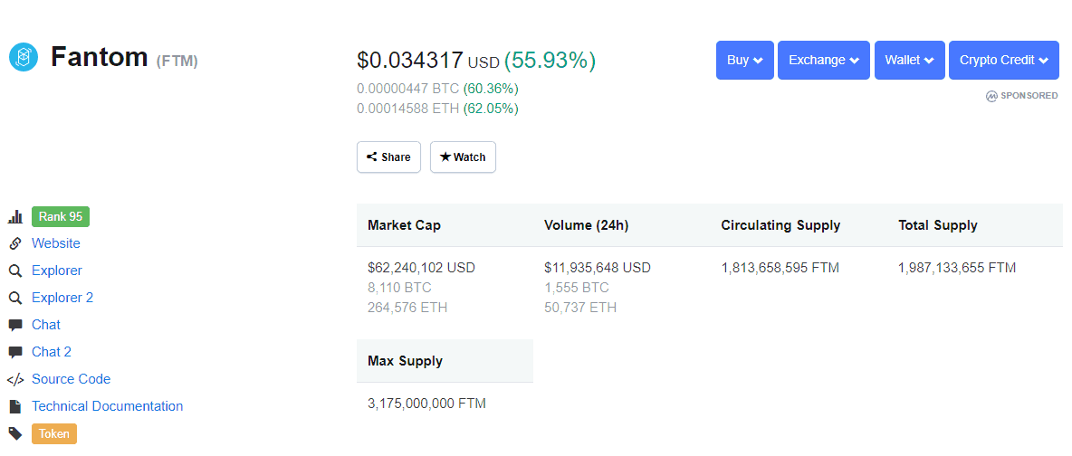The image size is (1072, 456).
Task: Click the code brackets icon beside Source Code
Action: coord(15,379)
